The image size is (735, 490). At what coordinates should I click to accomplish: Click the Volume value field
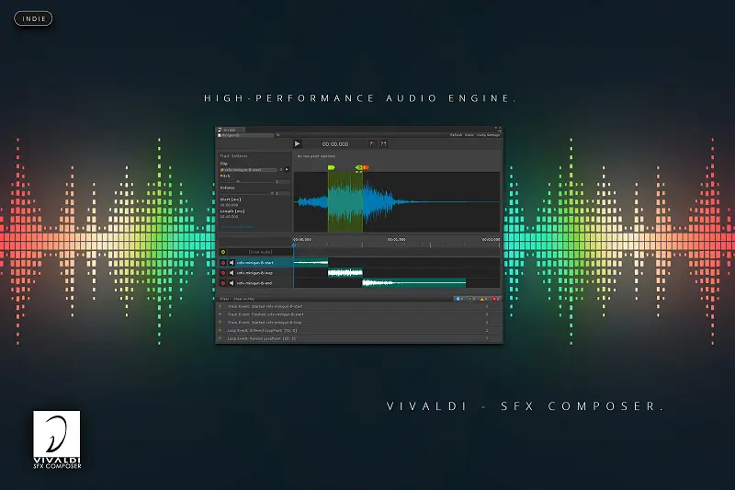[x=283, y=193]
